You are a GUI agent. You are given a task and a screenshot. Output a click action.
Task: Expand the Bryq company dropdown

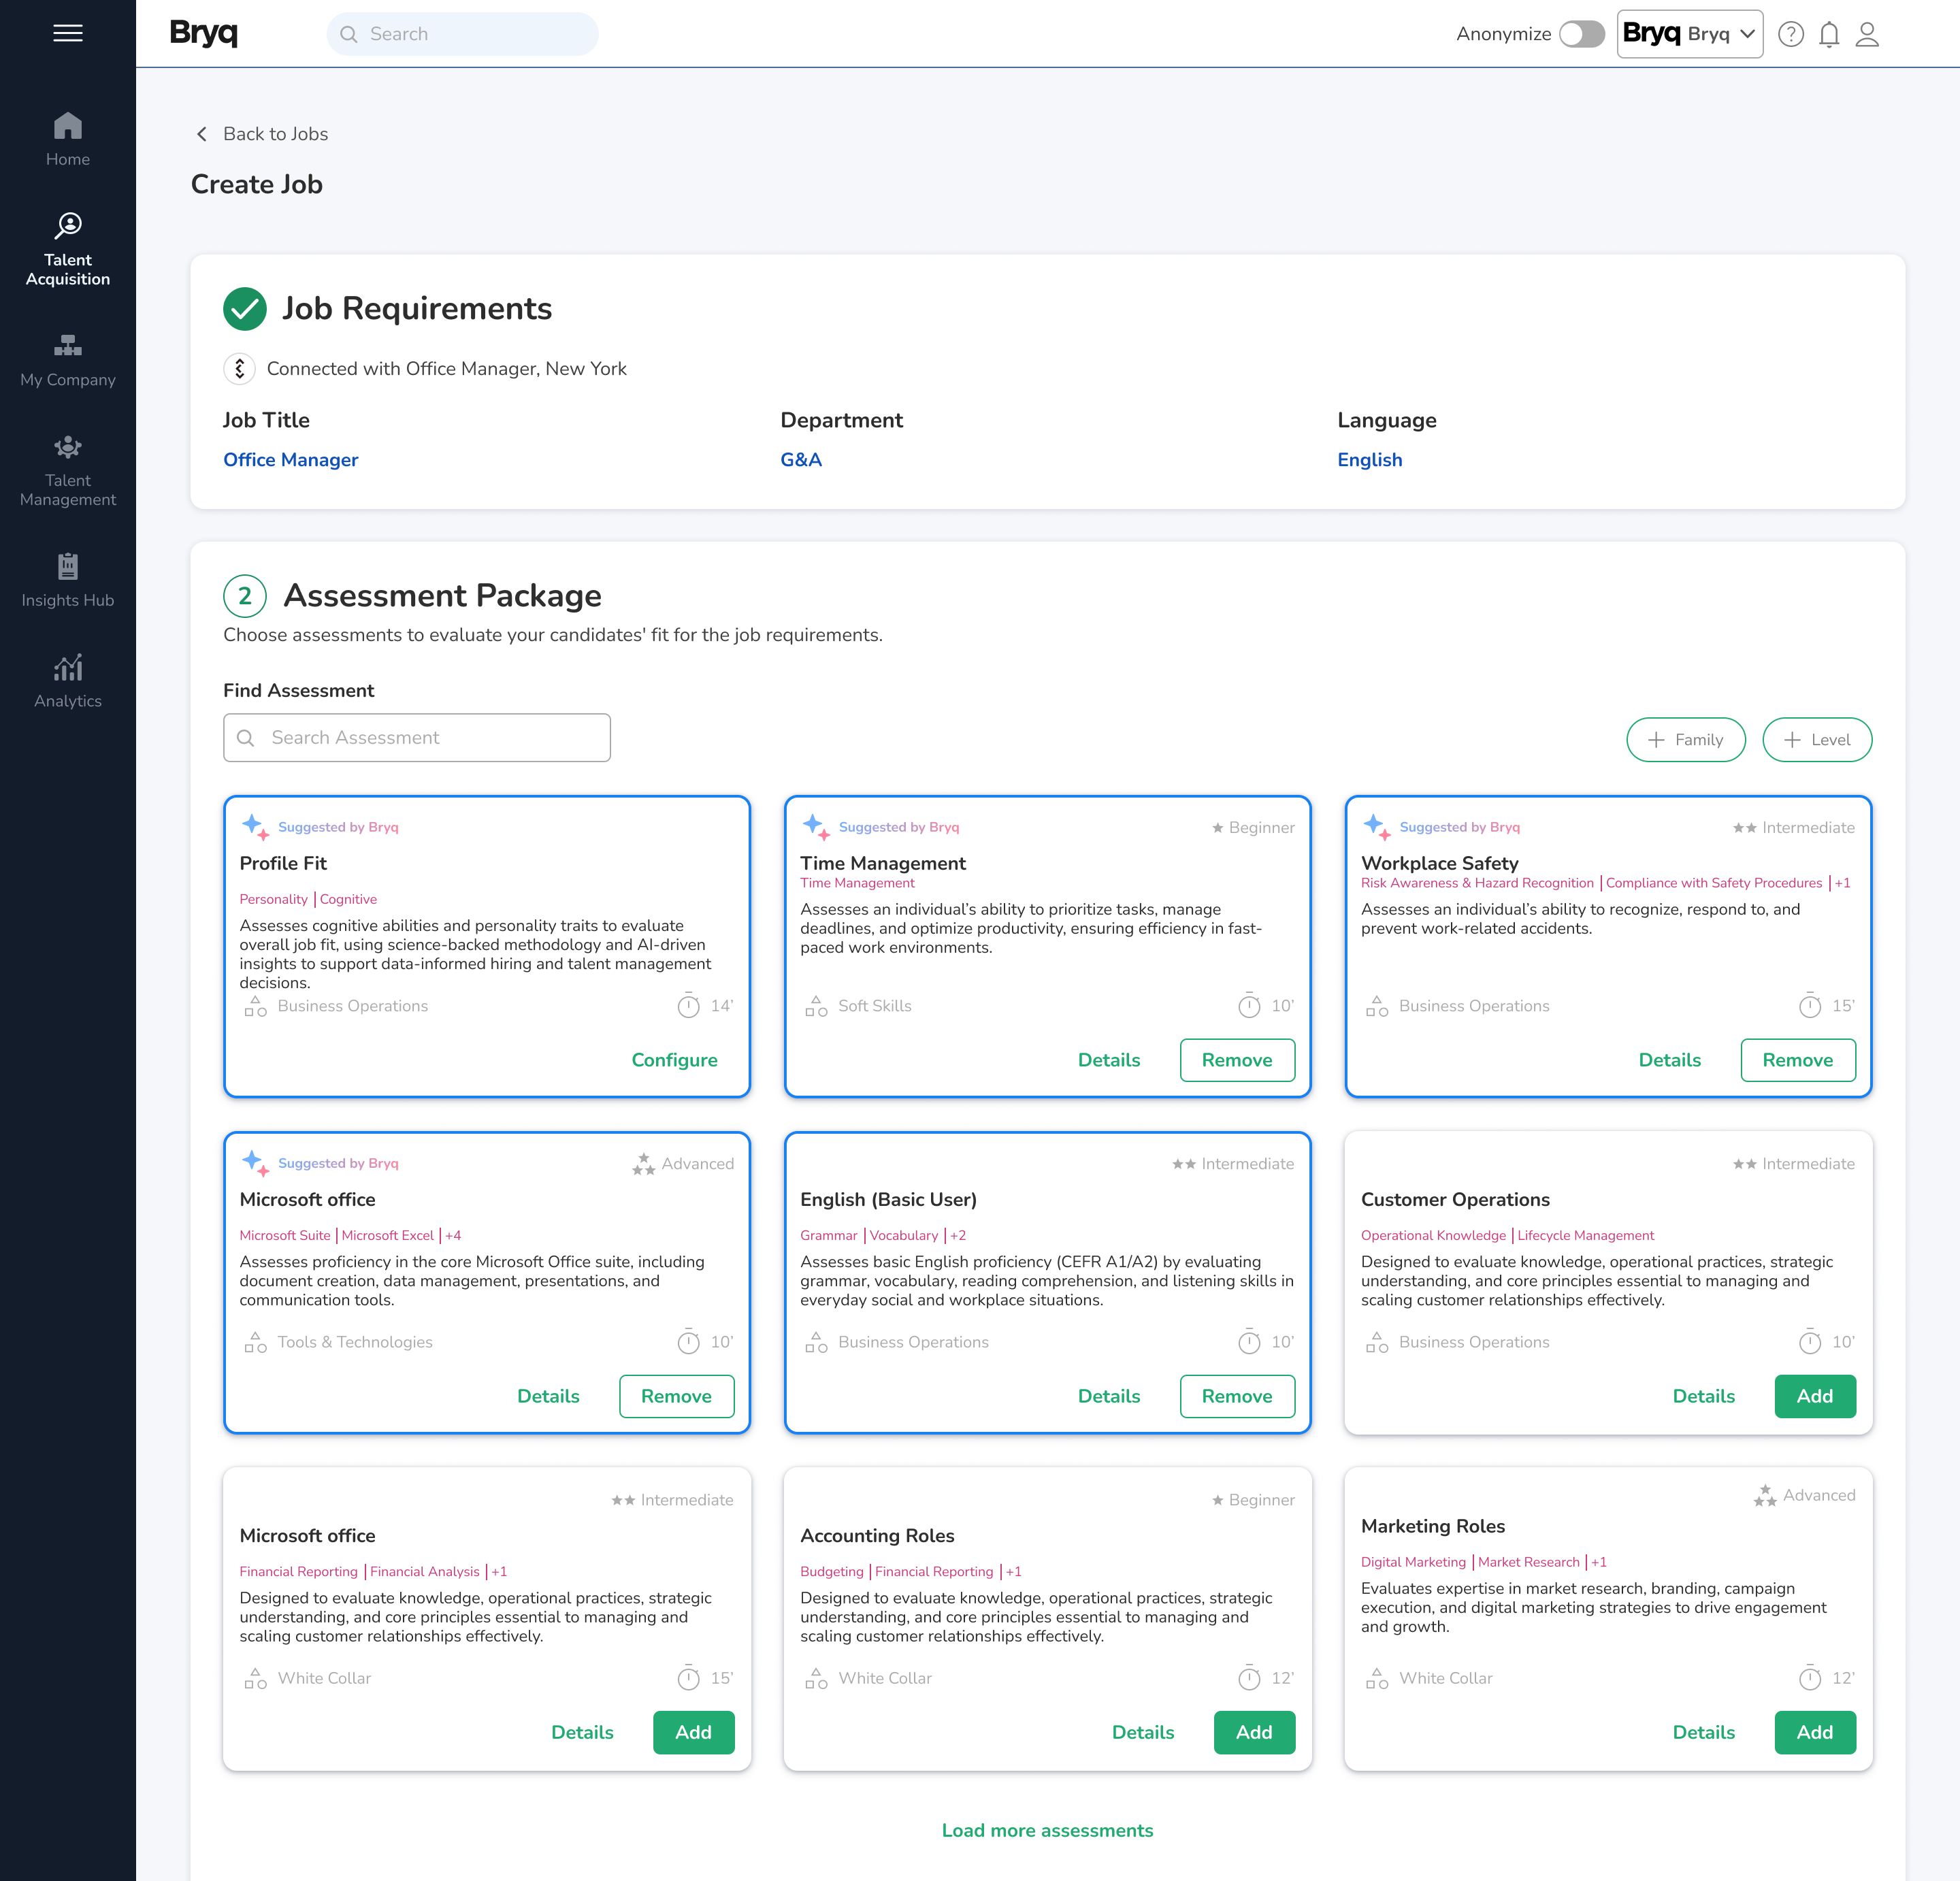(1689, 34)
